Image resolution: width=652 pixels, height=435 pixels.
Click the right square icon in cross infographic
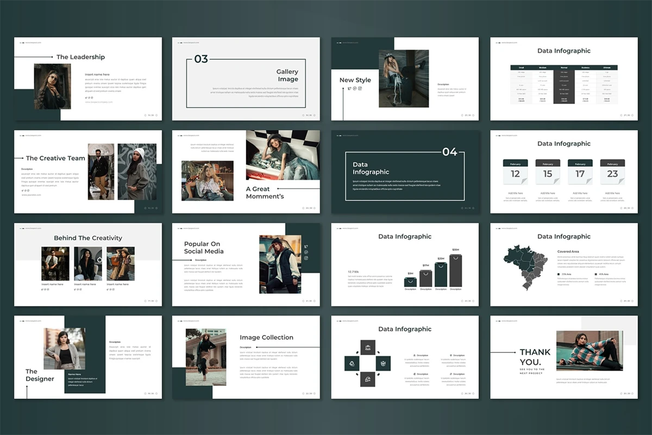(x=383, y=363)
